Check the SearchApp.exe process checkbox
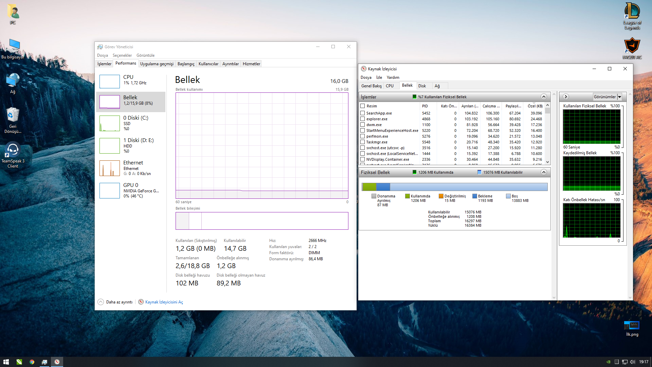 coord(363,113)
